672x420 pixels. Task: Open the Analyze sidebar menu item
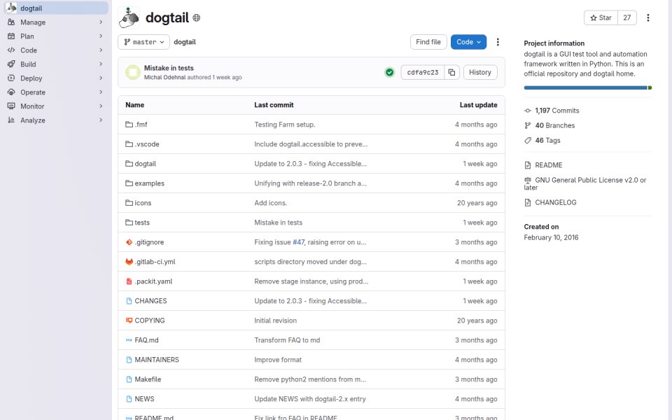(x=56, y=120)
